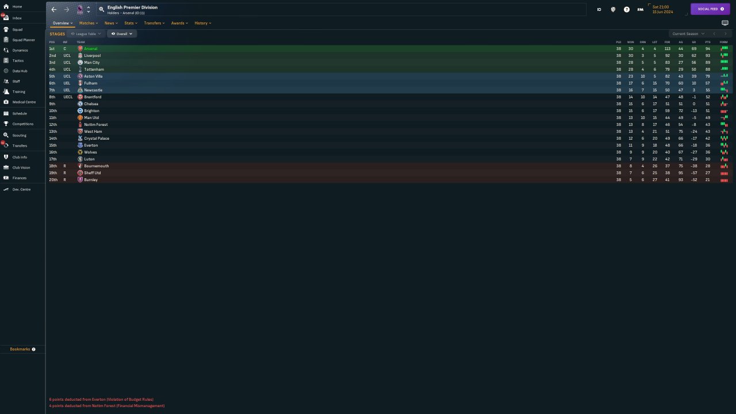Click Burnley in the league table
736x414 pixels.
91,180
